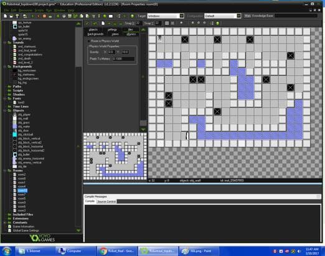Select bg_endingscreen background

tap(28, 78)
